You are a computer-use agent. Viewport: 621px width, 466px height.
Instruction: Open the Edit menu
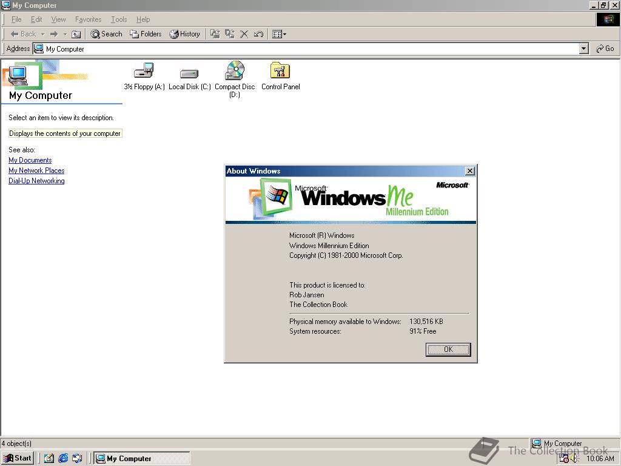[x=36, y=19]
